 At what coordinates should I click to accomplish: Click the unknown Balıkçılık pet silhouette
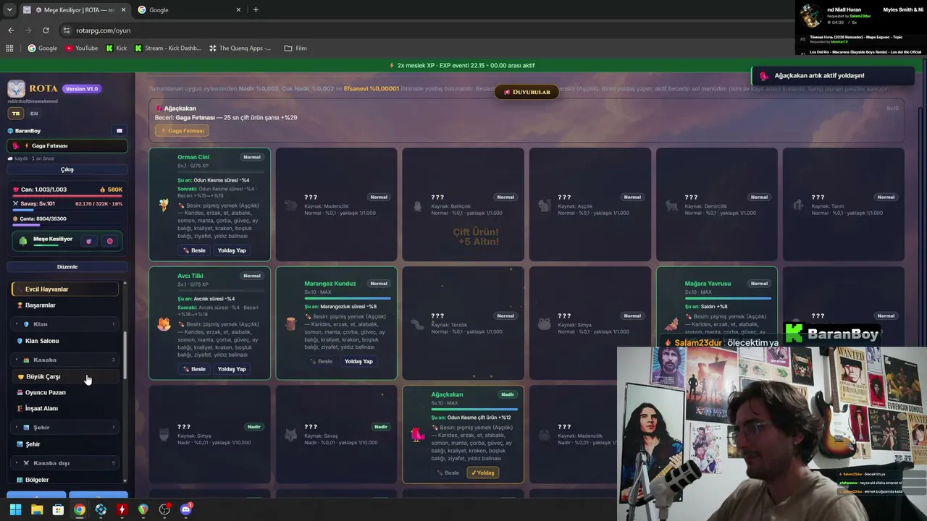coord(417,206)
